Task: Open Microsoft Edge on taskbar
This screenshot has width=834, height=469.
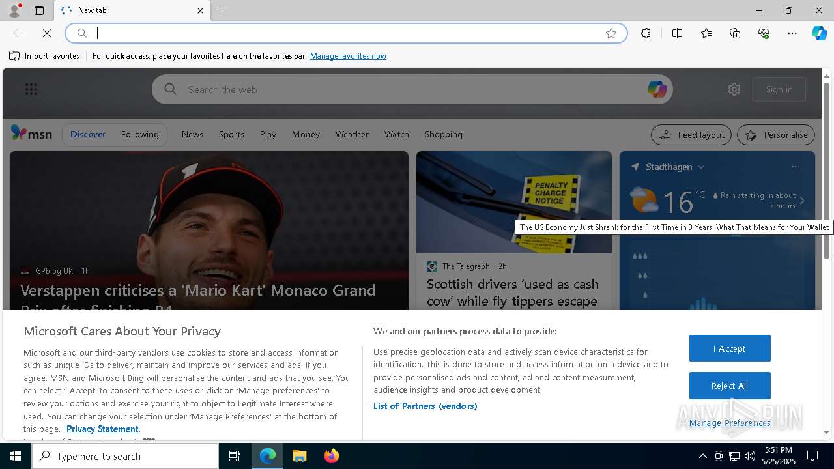Action: [268, 456]
